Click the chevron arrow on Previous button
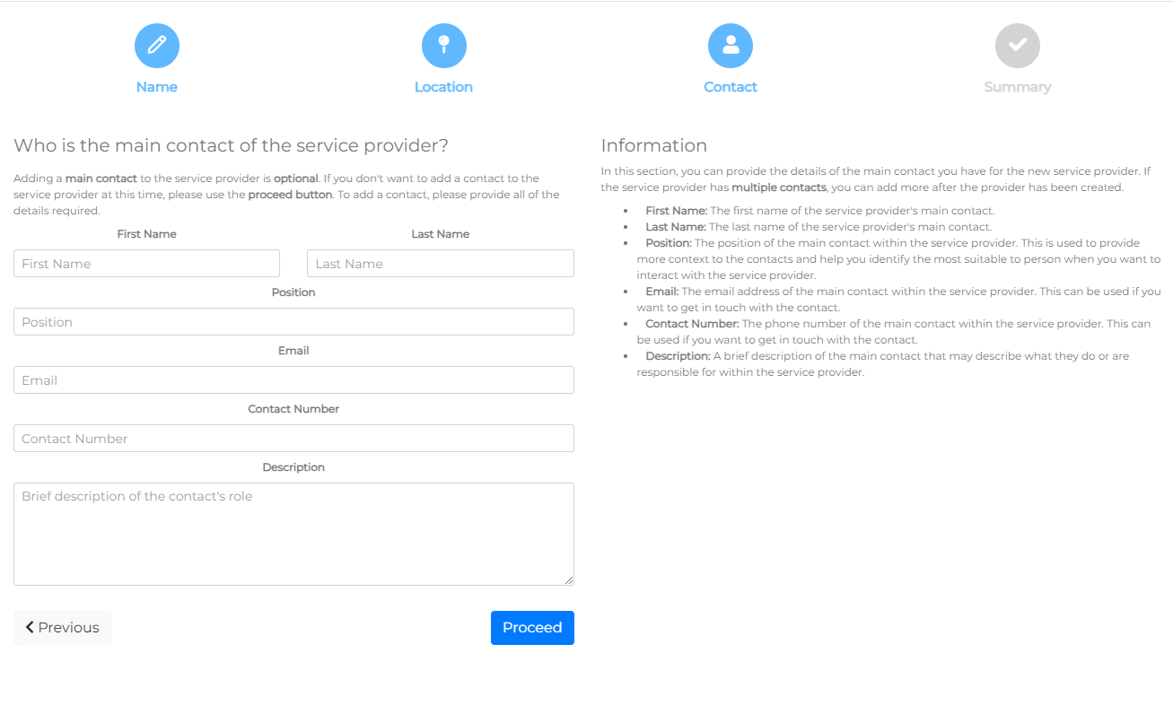The height and width of the screenshot is (723, 1173). (x=30, y=628)
